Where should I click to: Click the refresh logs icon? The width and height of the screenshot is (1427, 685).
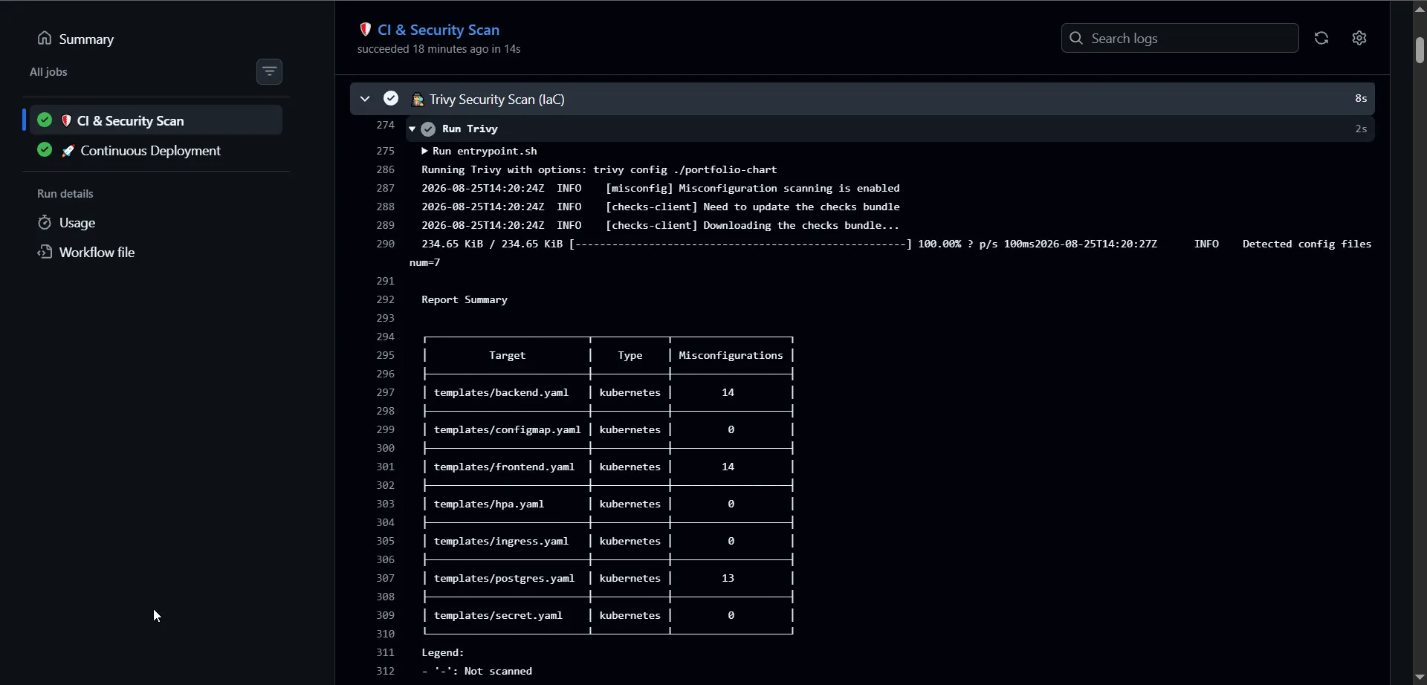[x=1321, y=38]
